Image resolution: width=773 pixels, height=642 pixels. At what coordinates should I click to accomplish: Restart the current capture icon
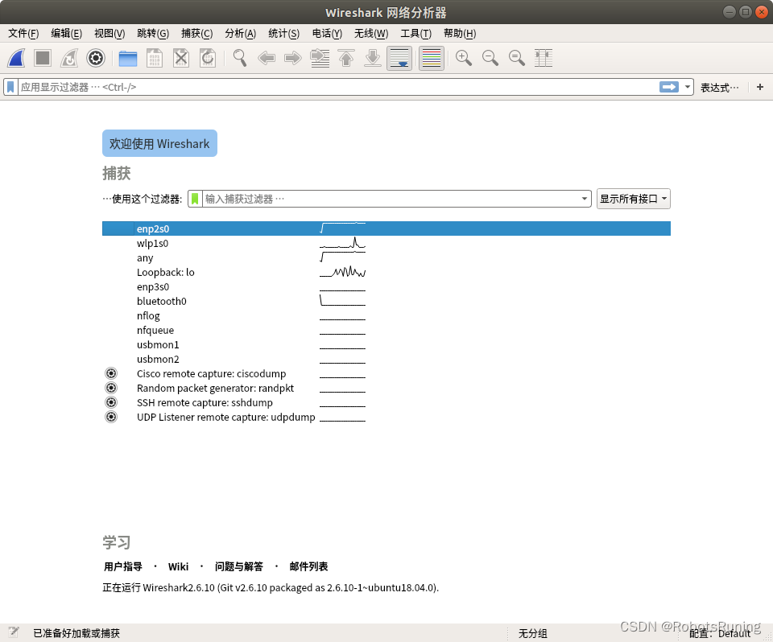point(69,58)
